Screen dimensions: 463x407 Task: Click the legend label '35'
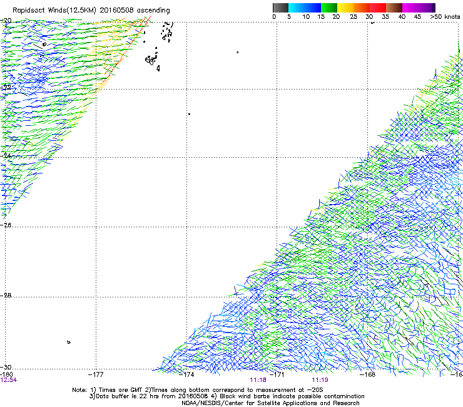(385, 17)
